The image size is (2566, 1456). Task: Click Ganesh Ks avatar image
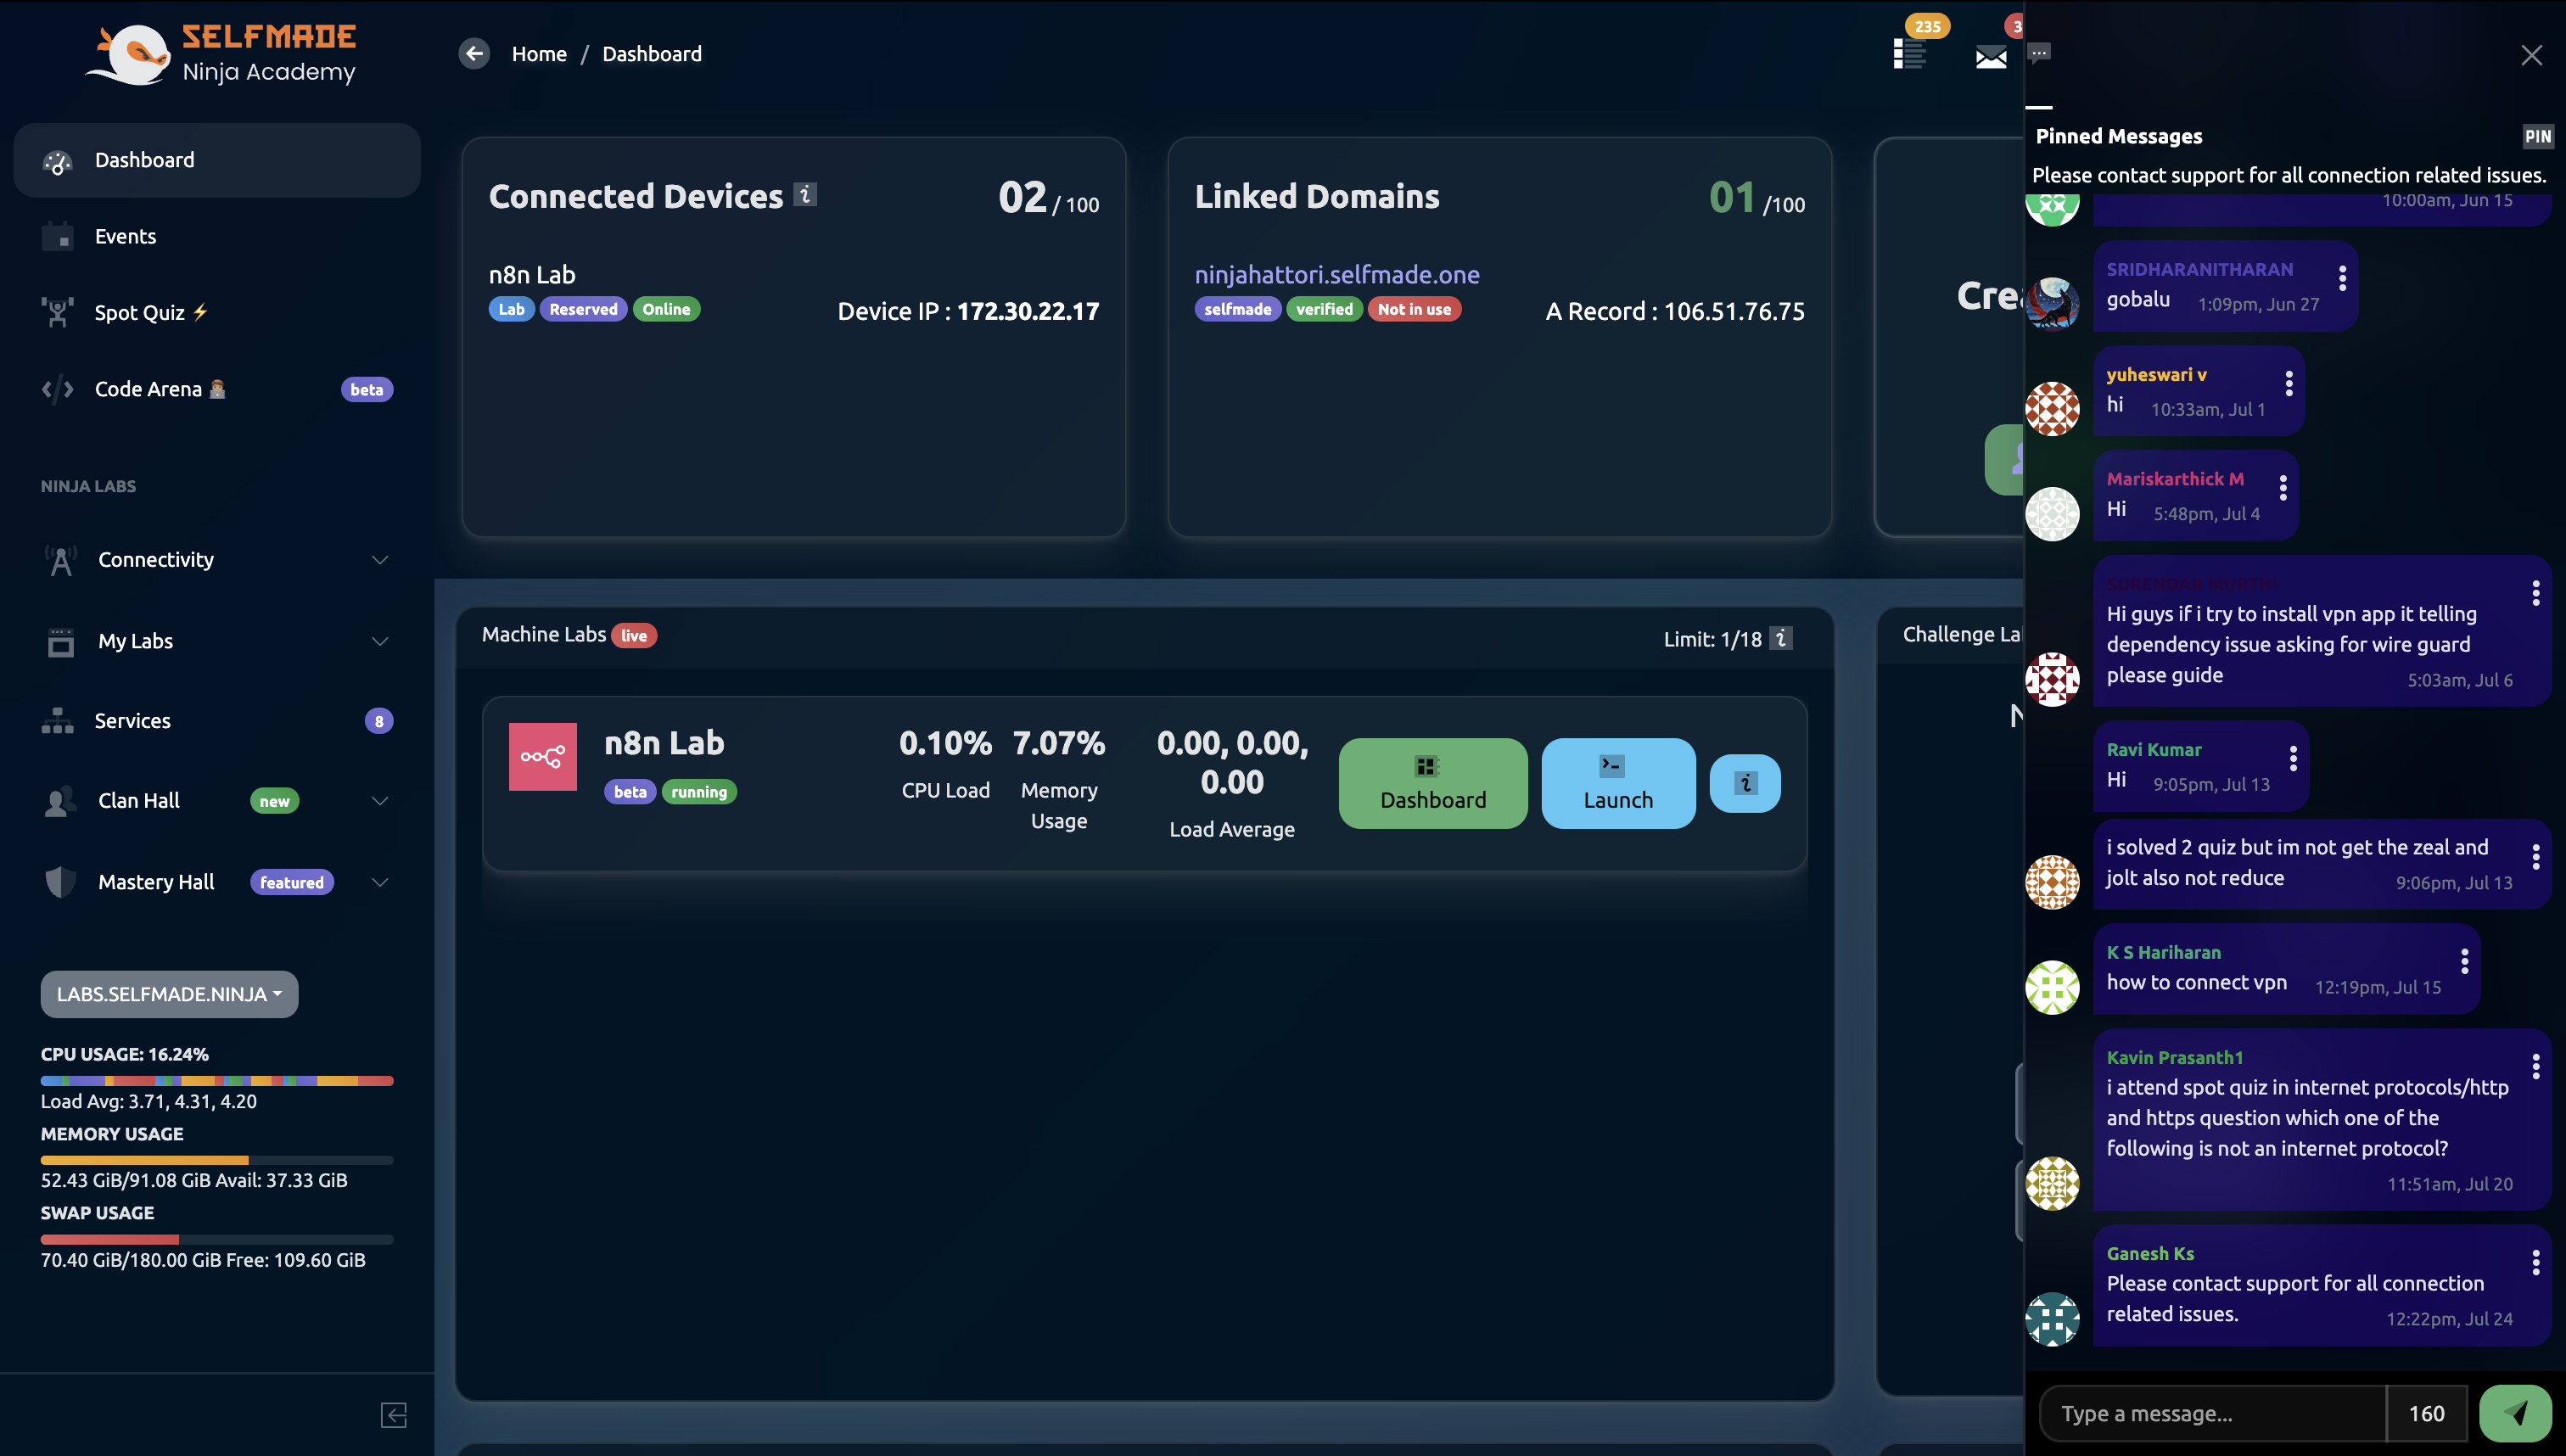click(2053, 1318)
